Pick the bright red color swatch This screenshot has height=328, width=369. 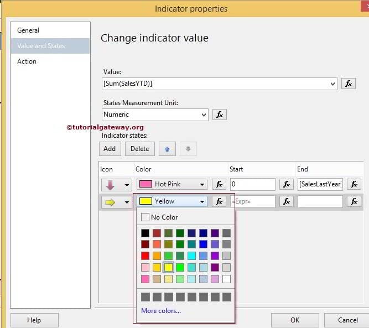(145, 256)
